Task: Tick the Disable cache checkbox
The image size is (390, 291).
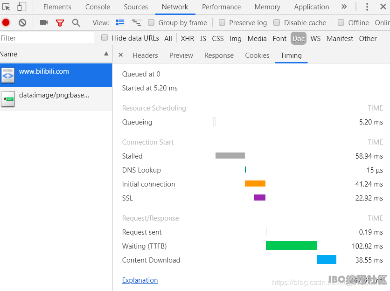Action: [277, 23]
